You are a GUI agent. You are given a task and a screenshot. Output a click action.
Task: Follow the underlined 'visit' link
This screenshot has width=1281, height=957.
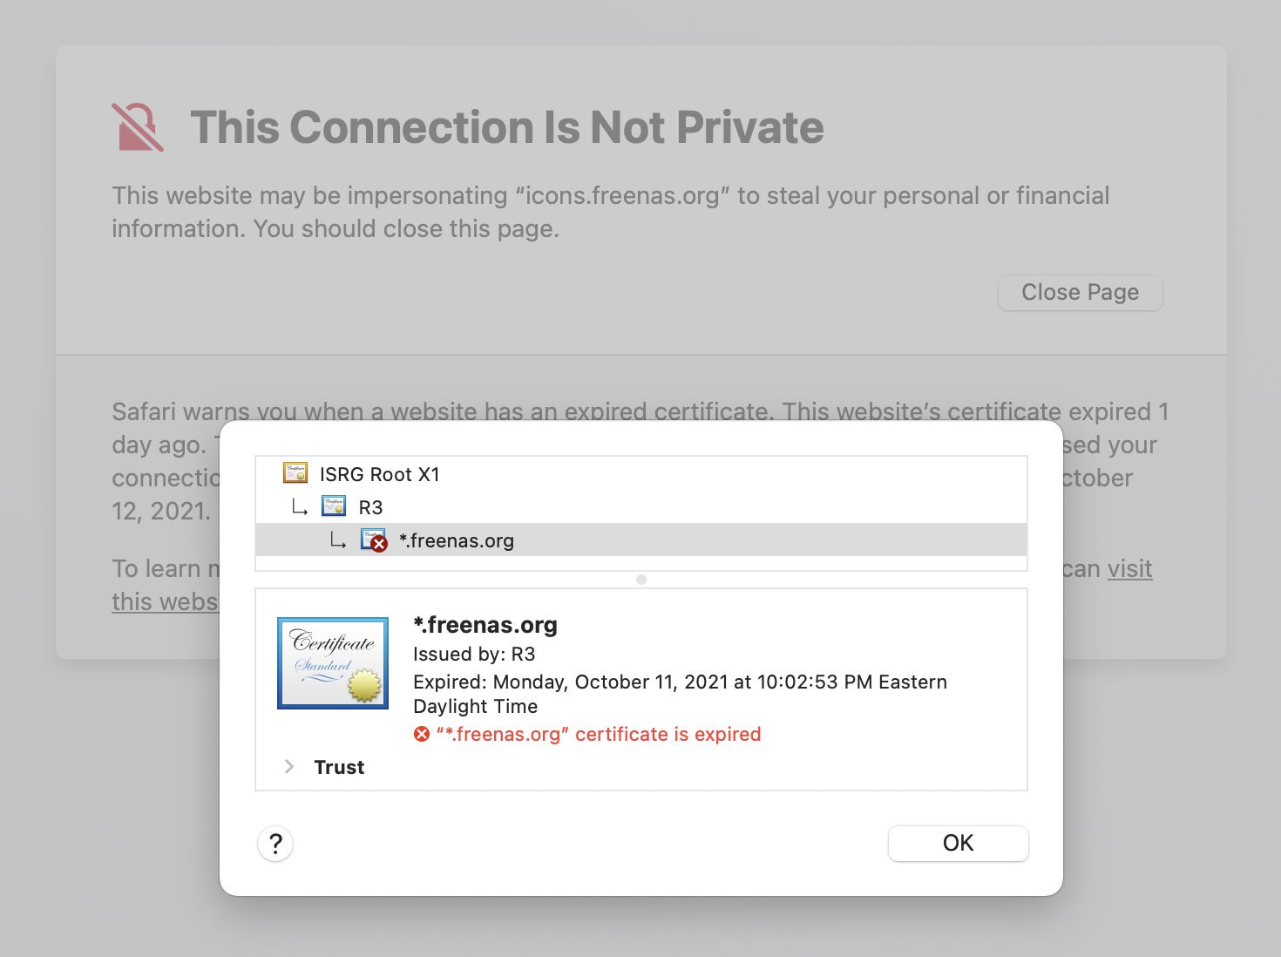pos(1130,568)
